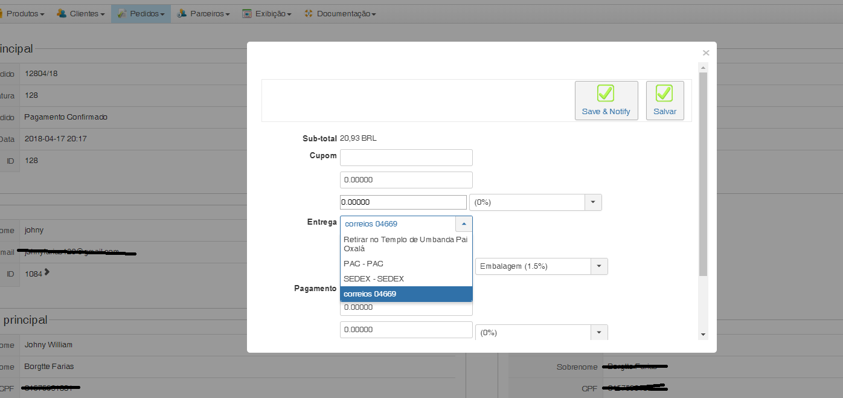This screenshot has height=398, width=843.
Task: Open the Parceiros menu
Action: click(x=204, y=13)
